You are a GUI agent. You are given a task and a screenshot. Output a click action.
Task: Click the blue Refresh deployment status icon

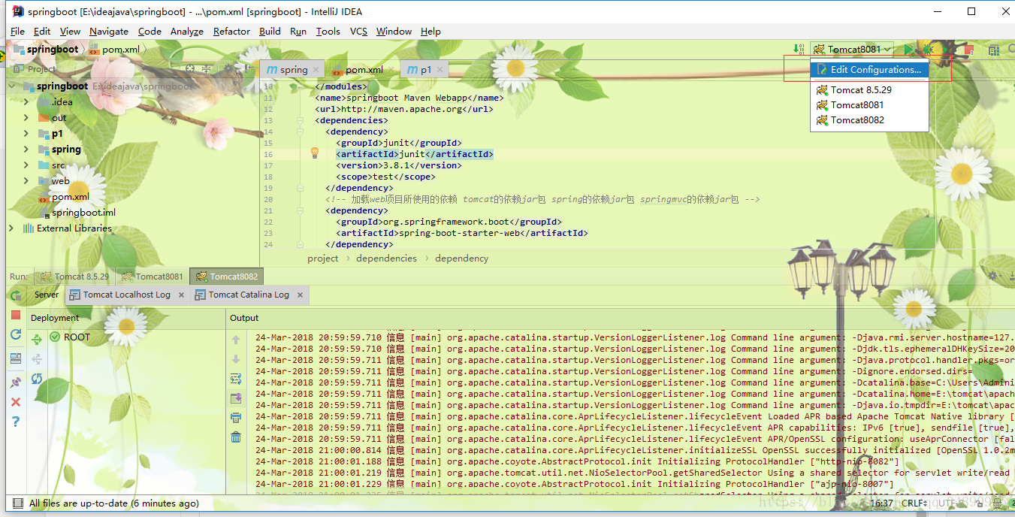pyautogui.click(x=37, y=379)
